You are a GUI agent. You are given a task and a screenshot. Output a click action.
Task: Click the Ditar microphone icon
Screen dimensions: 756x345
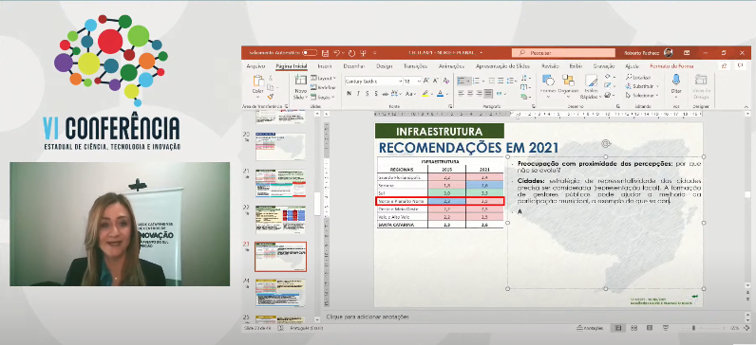pos(676,83)
